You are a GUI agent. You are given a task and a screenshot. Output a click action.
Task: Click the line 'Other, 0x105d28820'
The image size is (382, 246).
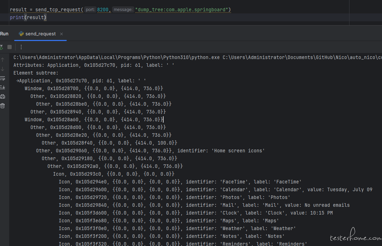click(x=98, y=96)
